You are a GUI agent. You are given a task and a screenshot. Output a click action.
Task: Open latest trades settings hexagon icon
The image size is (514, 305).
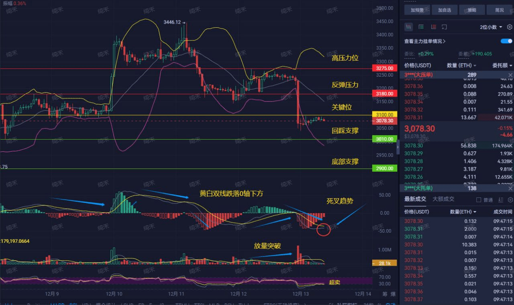tap(510, 199)
